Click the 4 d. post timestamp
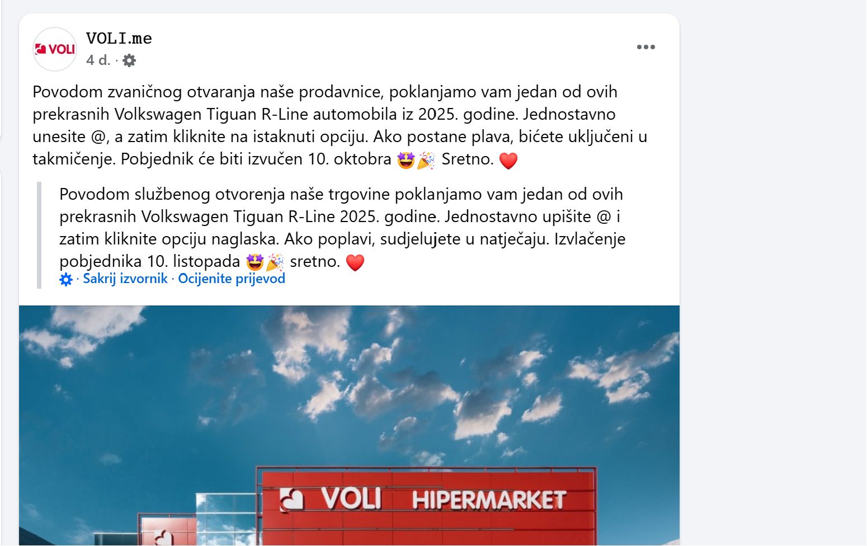The height and width of the screenshot is (546, 867). (98, 60)
